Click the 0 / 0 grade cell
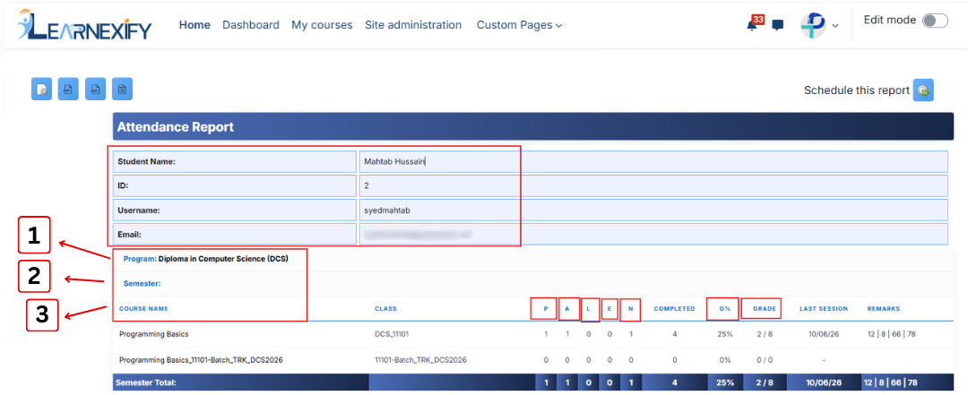 [x=765, y=359]
